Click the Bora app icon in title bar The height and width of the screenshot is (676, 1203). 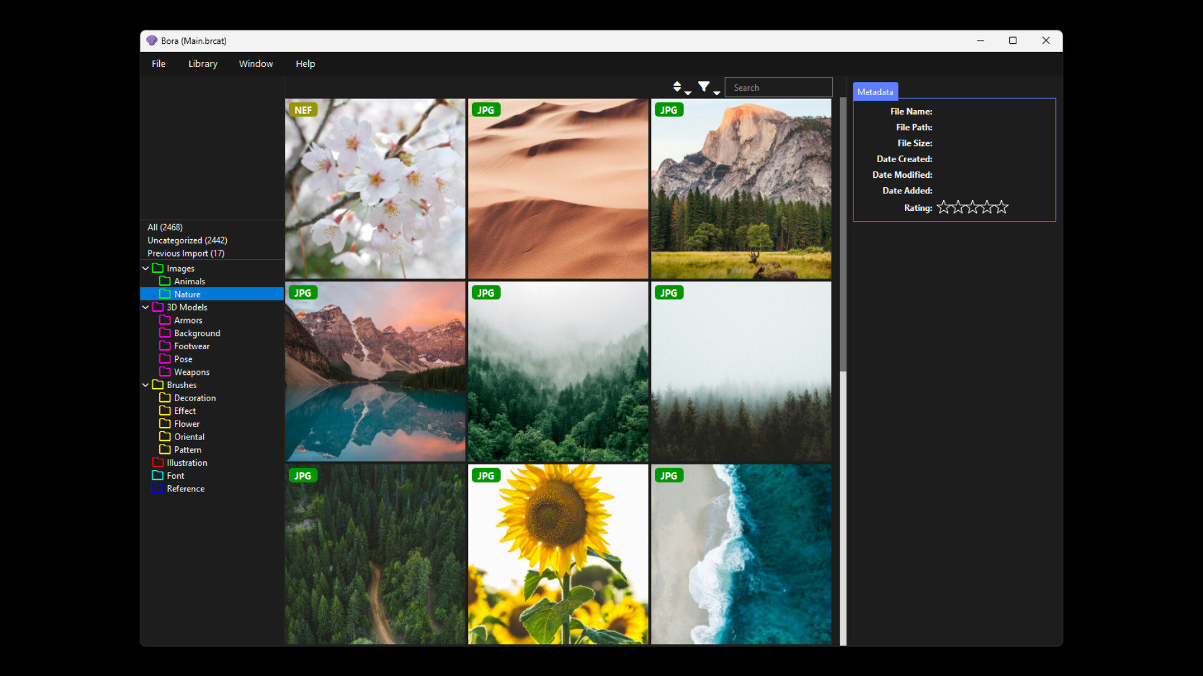(x=151, y=40)
